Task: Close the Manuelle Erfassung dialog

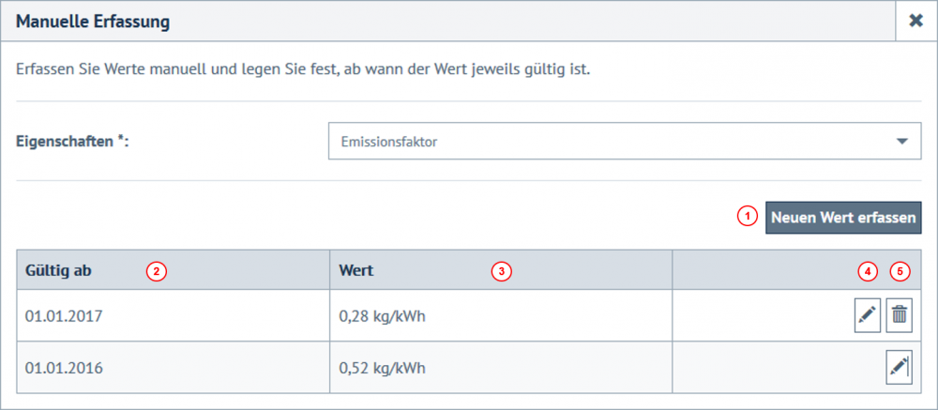Action: (x=915, y=22)
